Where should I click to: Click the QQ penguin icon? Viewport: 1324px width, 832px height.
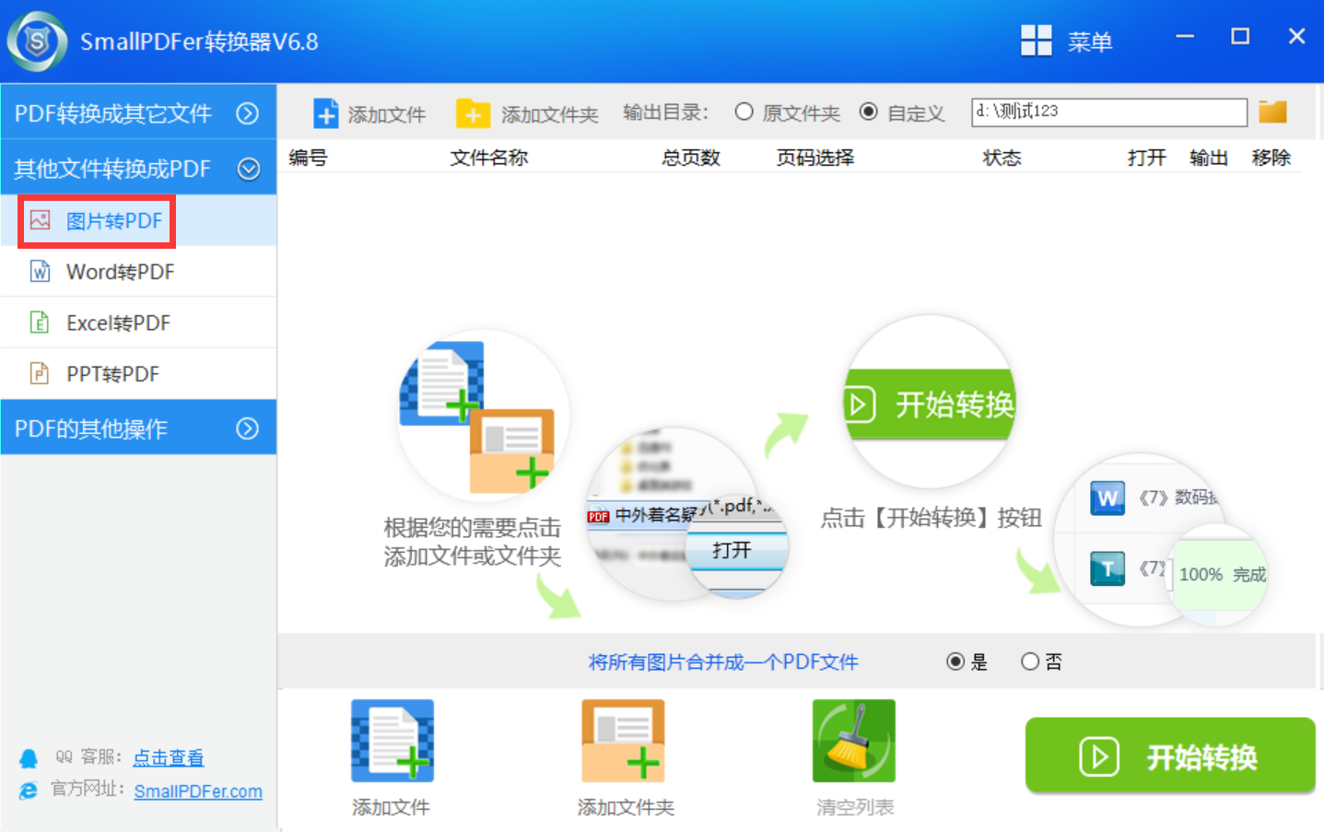click(x=29, y=758)
